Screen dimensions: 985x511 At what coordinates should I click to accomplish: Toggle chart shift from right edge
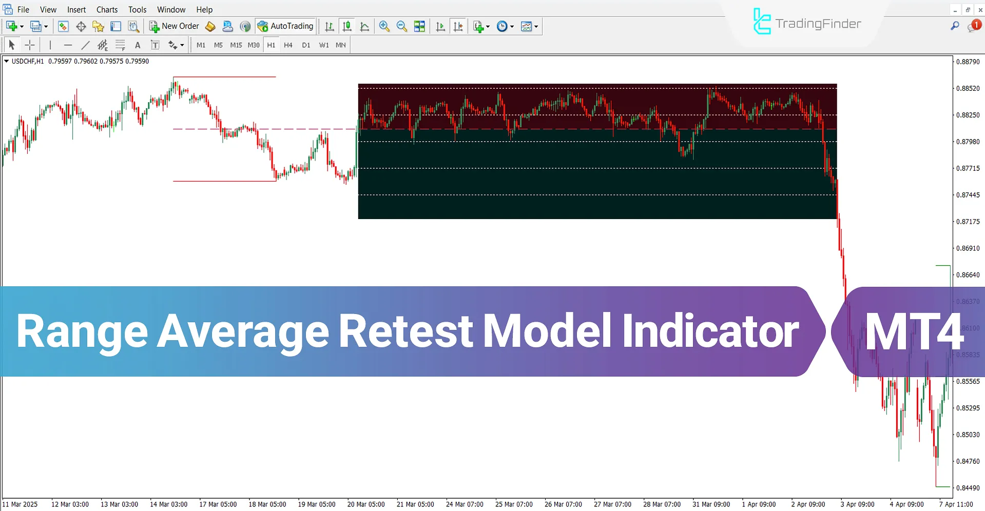coord(458,26)
